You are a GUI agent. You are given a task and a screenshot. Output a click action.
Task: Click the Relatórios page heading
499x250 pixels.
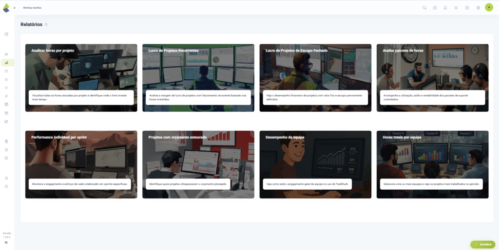pyautogui.click(x=32, y=24)
